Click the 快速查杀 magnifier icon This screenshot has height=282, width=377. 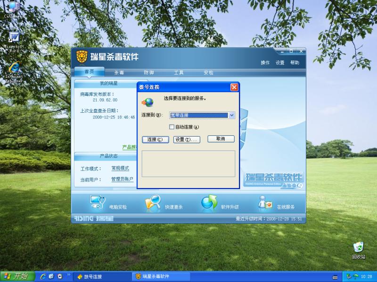153,203
